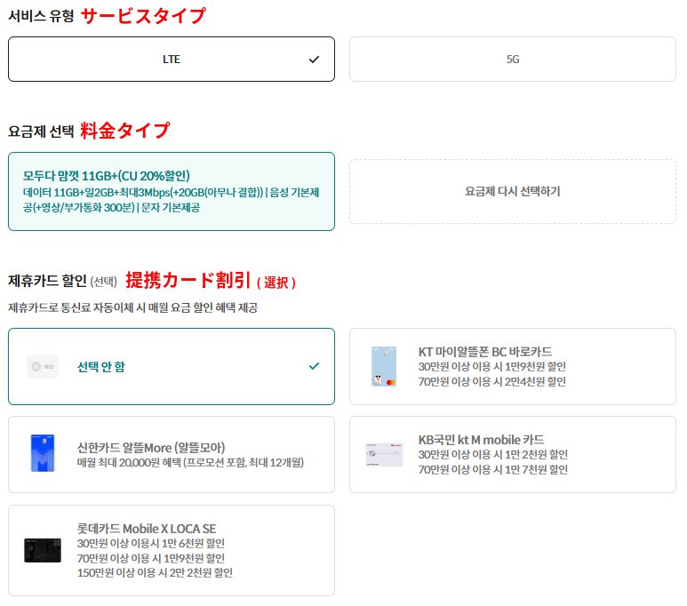
Task: Click the black 롯데카드 card image
Action: click(x=43, y=550)
